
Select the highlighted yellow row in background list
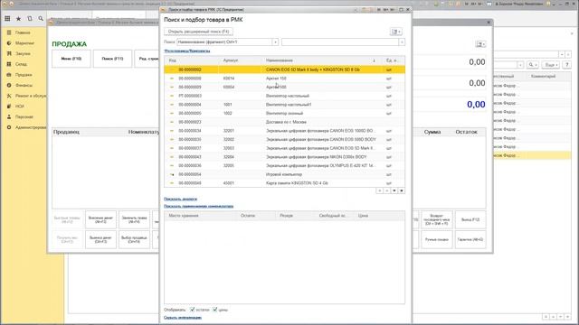[x=532, y=155]
